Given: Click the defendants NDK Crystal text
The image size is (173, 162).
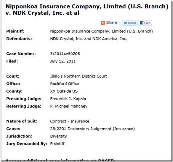Looking at the screenshot, I should pyautogui.click(x=89, y=39).
